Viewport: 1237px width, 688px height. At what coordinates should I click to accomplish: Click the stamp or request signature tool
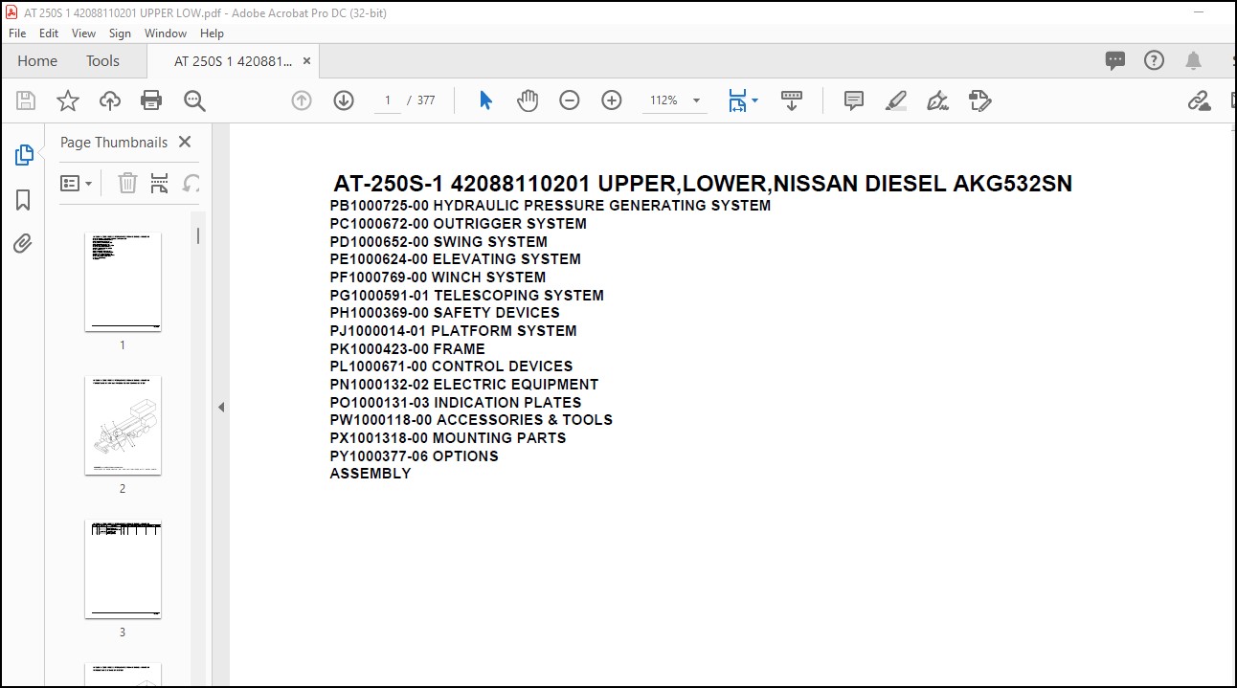tap(979, 100)
